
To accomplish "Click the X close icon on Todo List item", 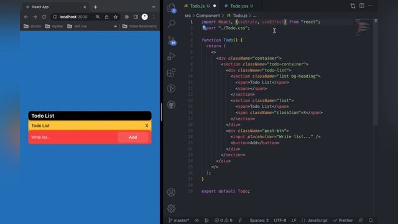I will [x=147, y=126].
